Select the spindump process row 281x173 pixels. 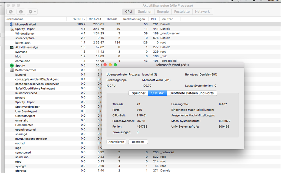pos(143,157)
